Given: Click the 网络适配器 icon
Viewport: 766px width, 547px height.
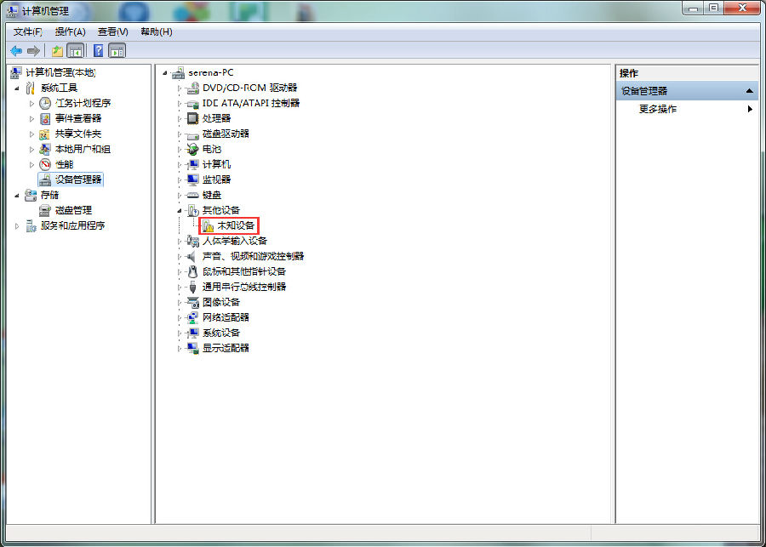Looking at the screenshot, I should (193, 317).
